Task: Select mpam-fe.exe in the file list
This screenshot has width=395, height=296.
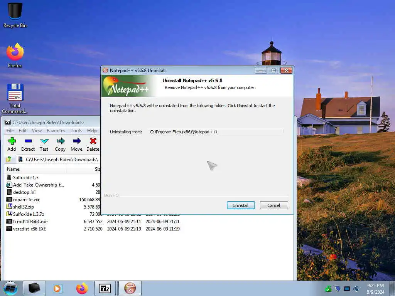Action: pyautogui.click(x=27, y=200)
